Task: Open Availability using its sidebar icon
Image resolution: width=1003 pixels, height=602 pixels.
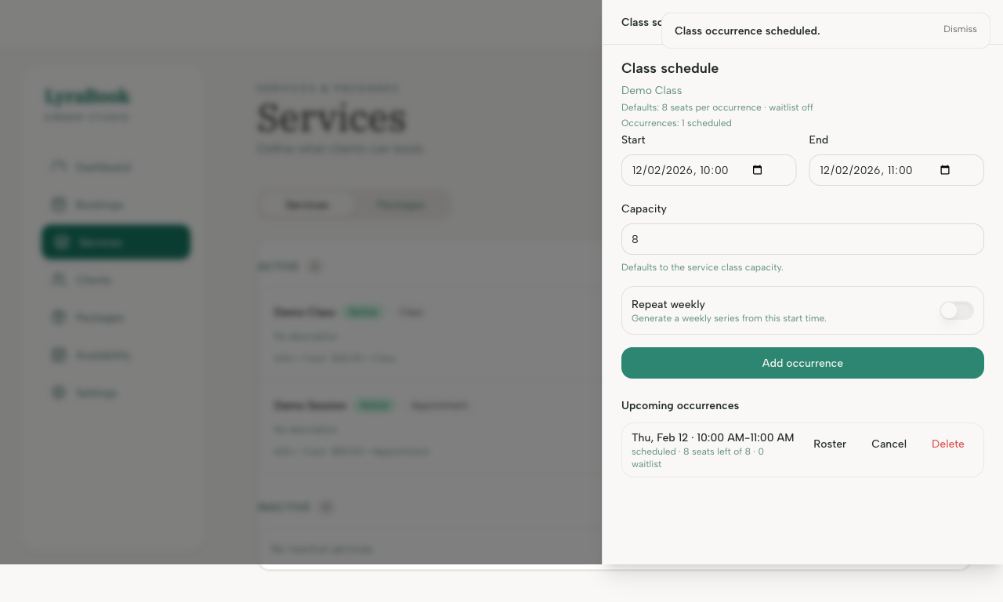Action: tap(59, 355)
